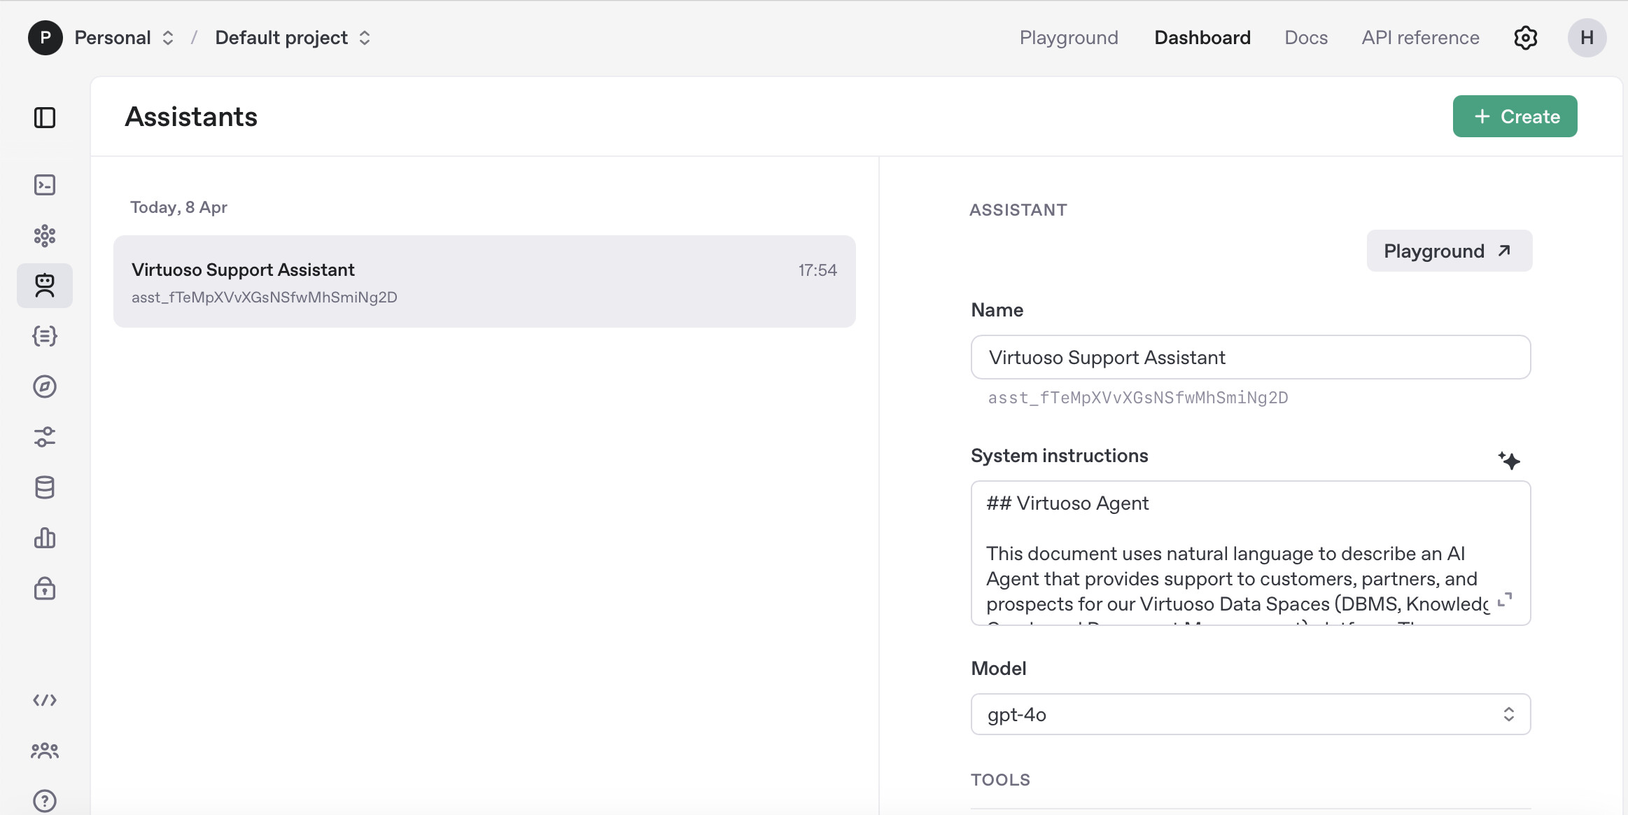Click into the System instructions text area
Viewport: 1628px width, 815px height.
[1251, 553]
